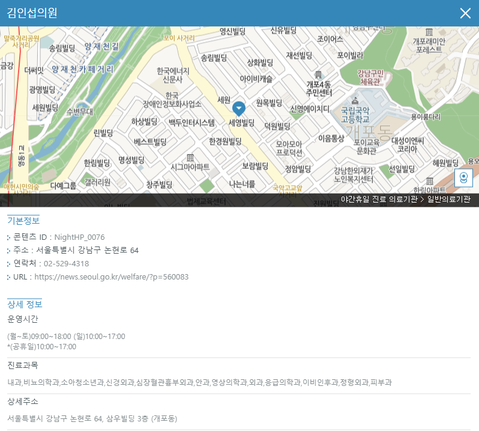Image resolution: width=479 pixels, height=431 pixels.
Task: Click the blue location pin marker on map
Action: (238, 109)
